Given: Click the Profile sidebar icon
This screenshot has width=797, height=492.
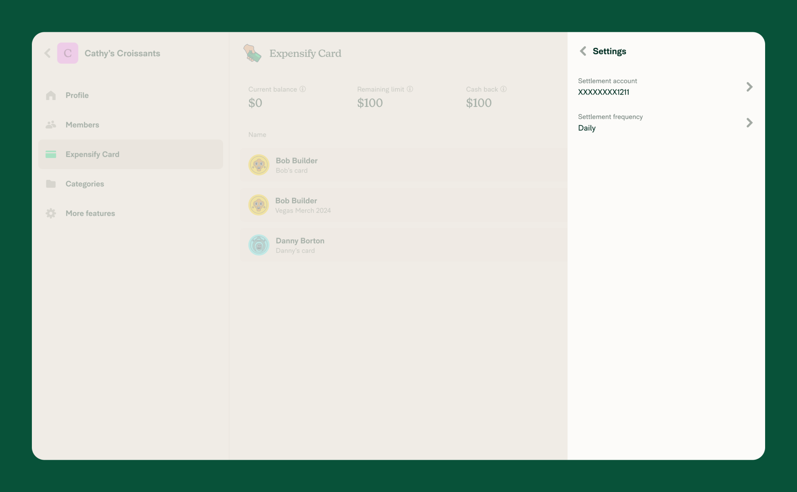Looking at the screenshot, I should [x=51, y=94].
